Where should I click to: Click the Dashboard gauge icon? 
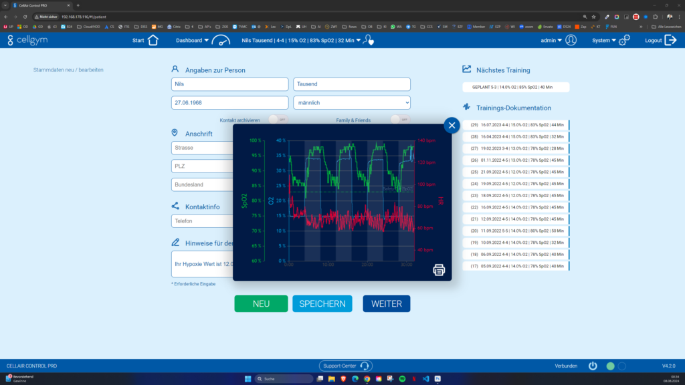(220, 40)
